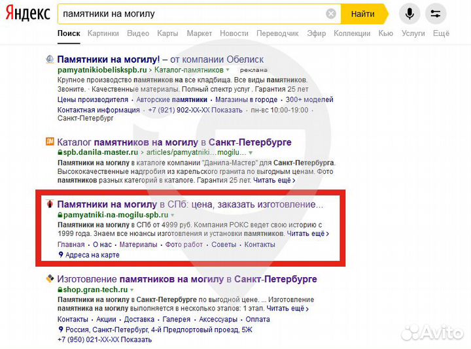
Task: Click the map pin beside the Предпортовый проезд address
Action: [x=61, y=329]
